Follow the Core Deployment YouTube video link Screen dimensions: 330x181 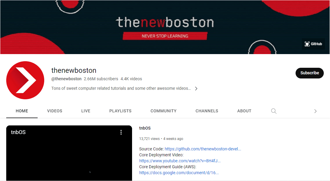click(x=180, y=161)
